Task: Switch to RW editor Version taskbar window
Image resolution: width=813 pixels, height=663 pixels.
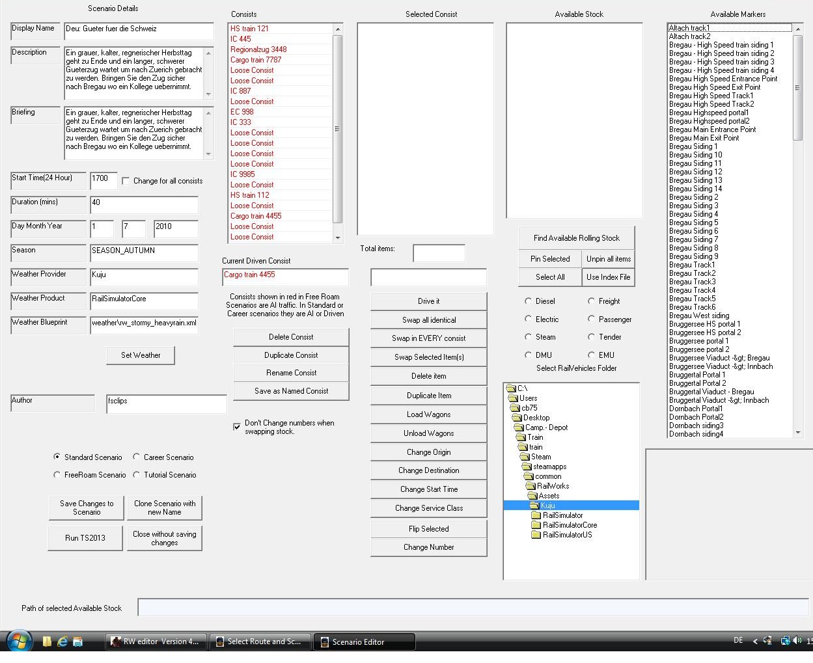Action: (156, 642)
